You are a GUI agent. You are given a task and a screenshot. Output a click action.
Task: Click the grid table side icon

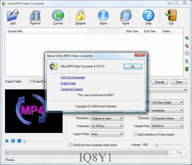point(187,53)
